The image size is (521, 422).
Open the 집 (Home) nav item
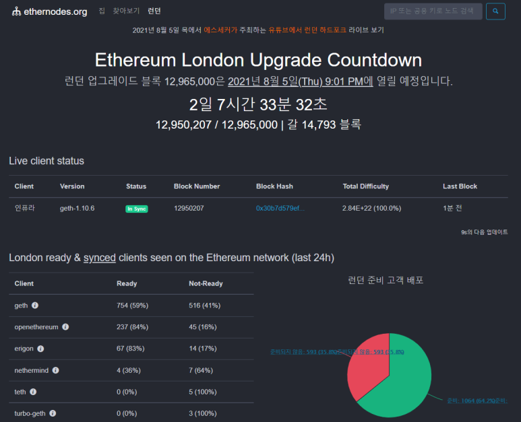[x=102, y=11]
